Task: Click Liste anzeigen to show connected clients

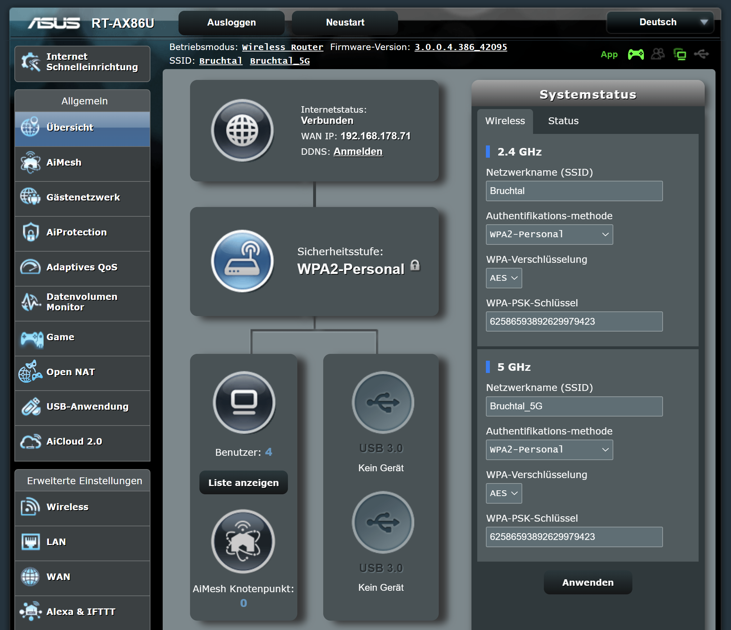Action: tap(243, 482)
